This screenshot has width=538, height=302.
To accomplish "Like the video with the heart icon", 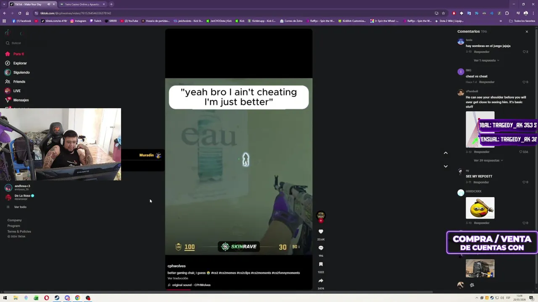I will [321, 232].
